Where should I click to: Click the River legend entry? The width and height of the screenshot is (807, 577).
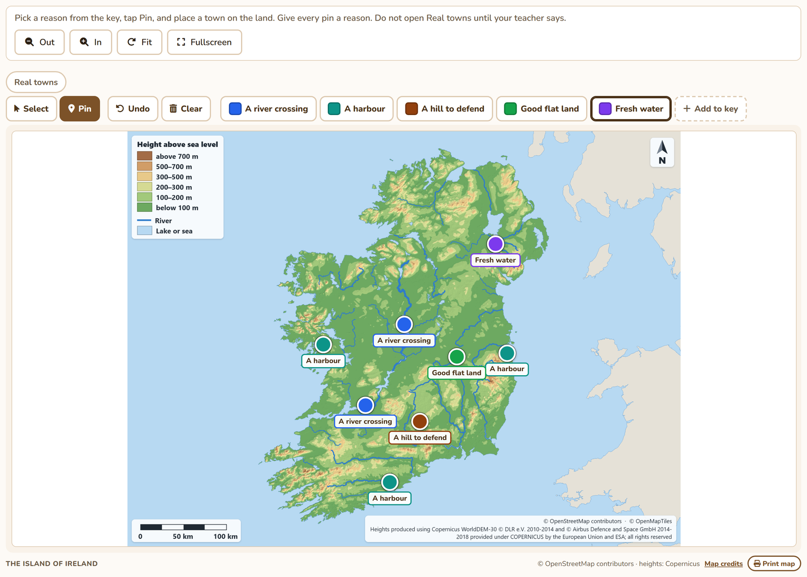(x=155, y=221)
